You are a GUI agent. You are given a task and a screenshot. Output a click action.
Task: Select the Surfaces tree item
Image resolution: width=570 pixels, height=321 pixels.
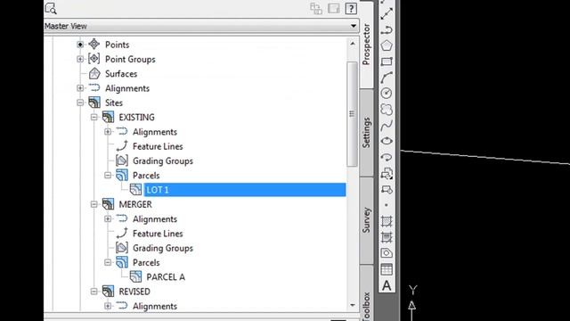121,74
